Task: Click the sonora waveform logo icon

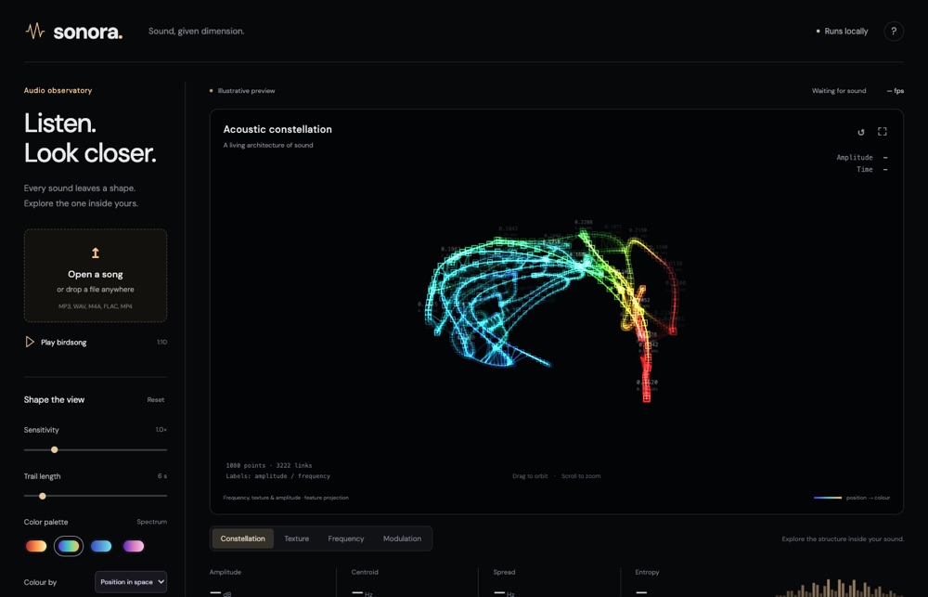Action: [35, 31]
